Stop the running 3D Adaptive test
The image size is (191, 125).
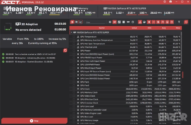(34, 121)
